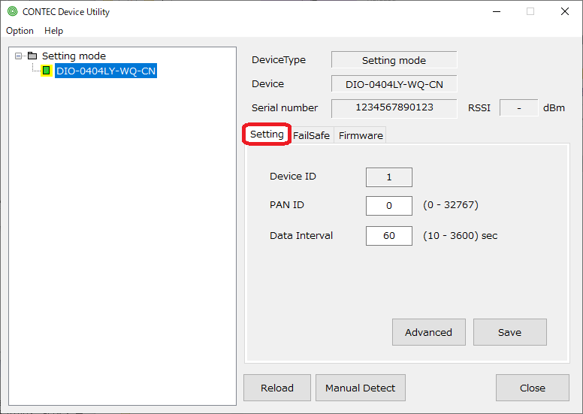Select the Setting mode tree label
This screenshot has height=414, width=583.
74,56
